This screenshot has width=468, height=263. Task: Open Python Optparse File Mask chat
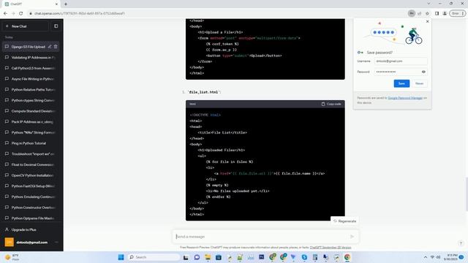click(31, 218)
